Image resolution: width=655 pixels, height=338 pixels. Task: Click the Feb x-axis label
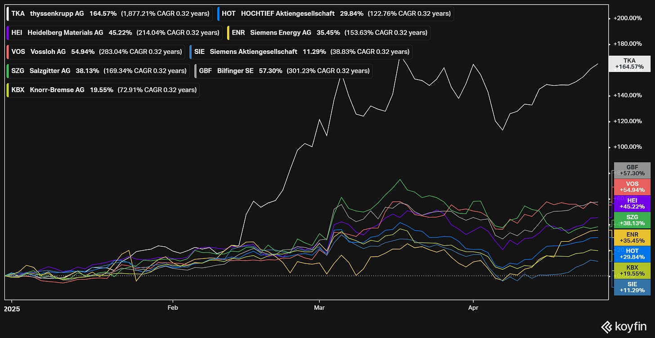pos(173,309)
